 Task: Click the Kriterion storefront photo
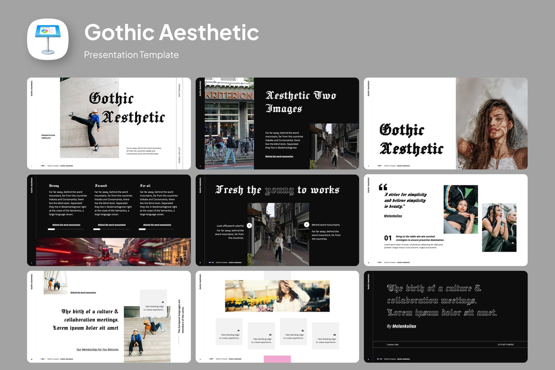coord(229,123)
